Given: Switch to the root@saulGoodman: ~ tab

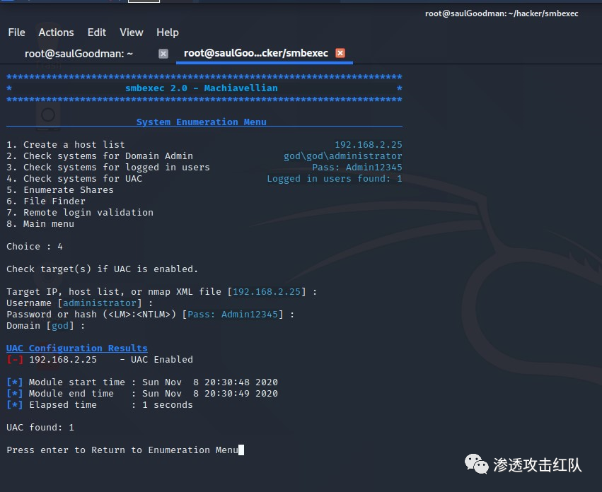Looking at the screenshot, I should pyautogui.click(x=79, y=54).
